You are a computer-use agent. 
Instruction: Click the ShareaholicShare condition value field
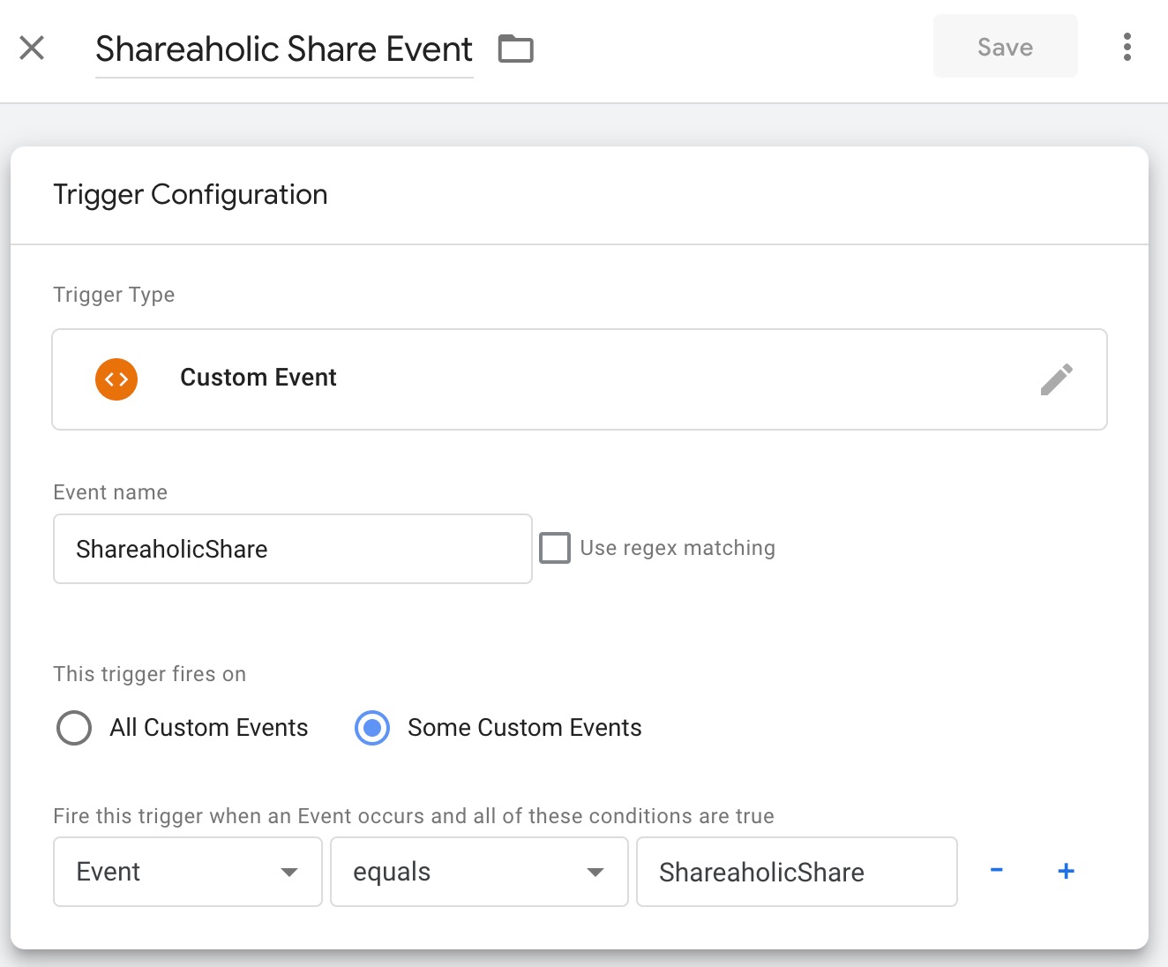[x=797, y=872]
